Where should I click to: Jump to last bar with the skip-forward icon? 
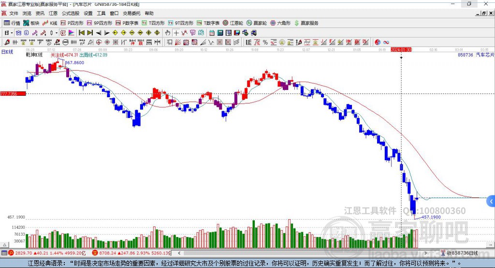[x=90, y=33]
